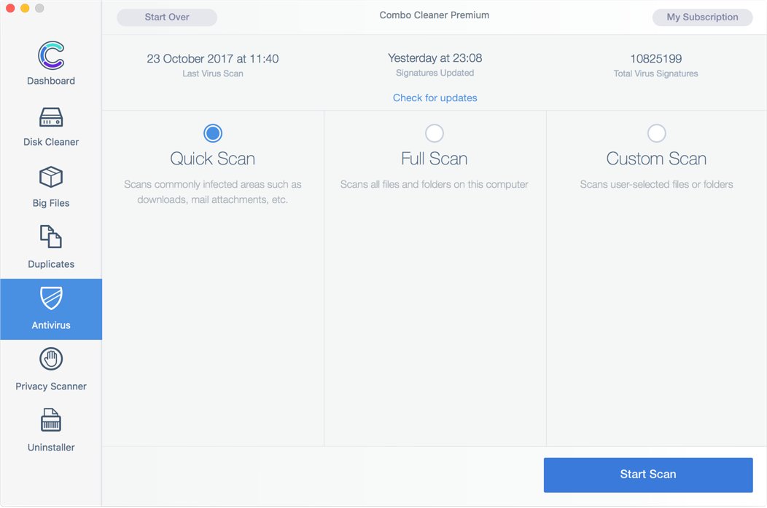Viewport: 767px width, 508px height.
Task: Click the Disk Cleaner sidebar label
Action: 51,142
